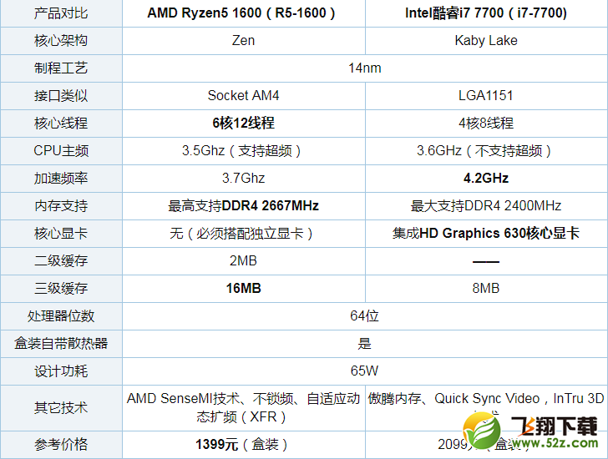The height and width of the screenshot is (459, 608).
Task: Click the '参考价格' row label
Action: [x=61, y=445]
